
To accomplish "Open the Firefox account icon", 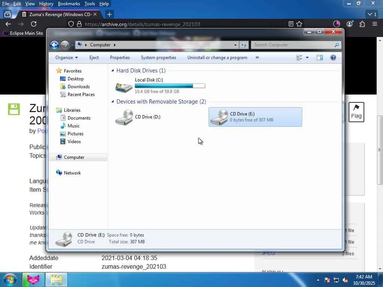I will click(350, 24).
